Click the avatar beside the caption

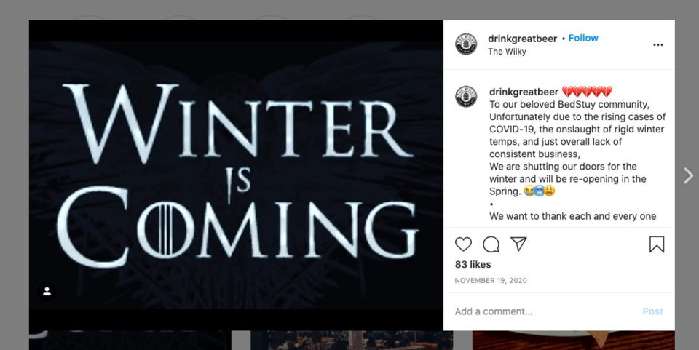(466, 97)
